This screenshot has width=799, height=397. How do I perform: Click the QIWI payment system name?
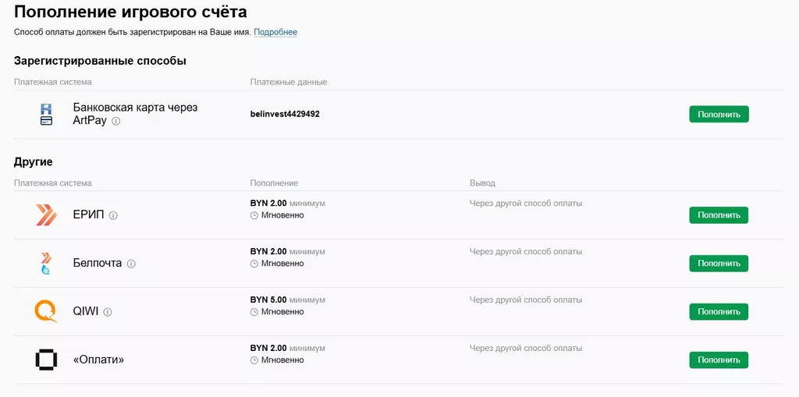click(85, 312)
